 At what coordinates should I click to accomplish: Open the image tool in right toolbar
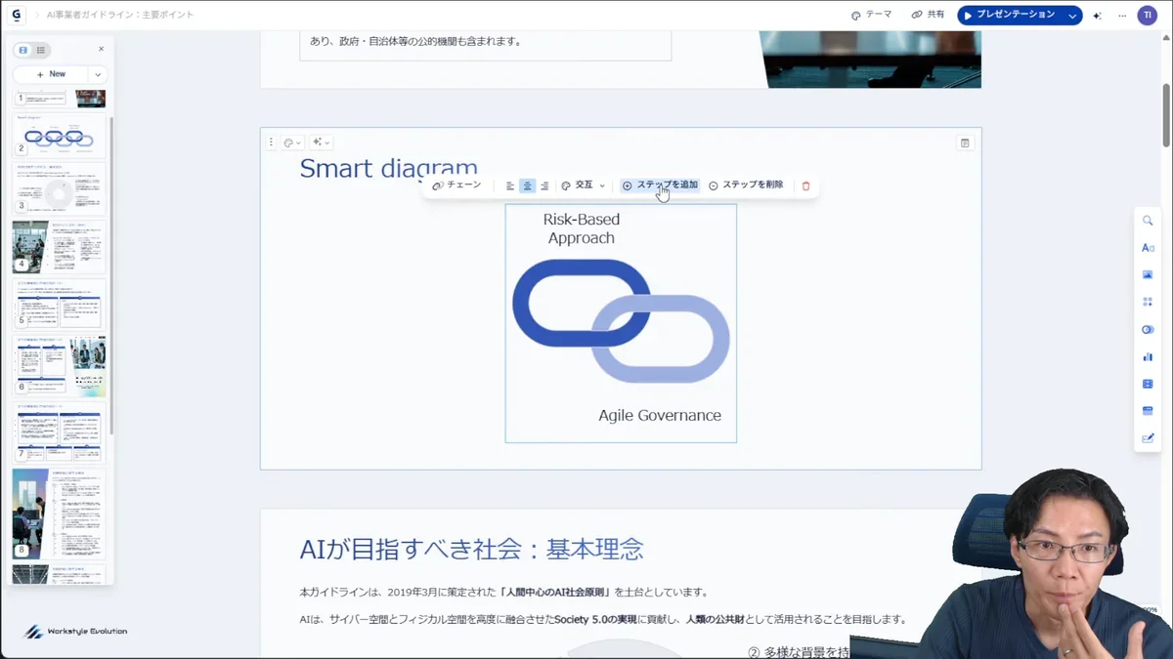pos(1148,275)
